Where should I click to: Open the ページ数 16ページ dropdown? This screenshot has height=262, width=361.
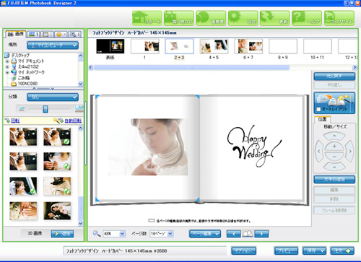click(x=162, y=234)
